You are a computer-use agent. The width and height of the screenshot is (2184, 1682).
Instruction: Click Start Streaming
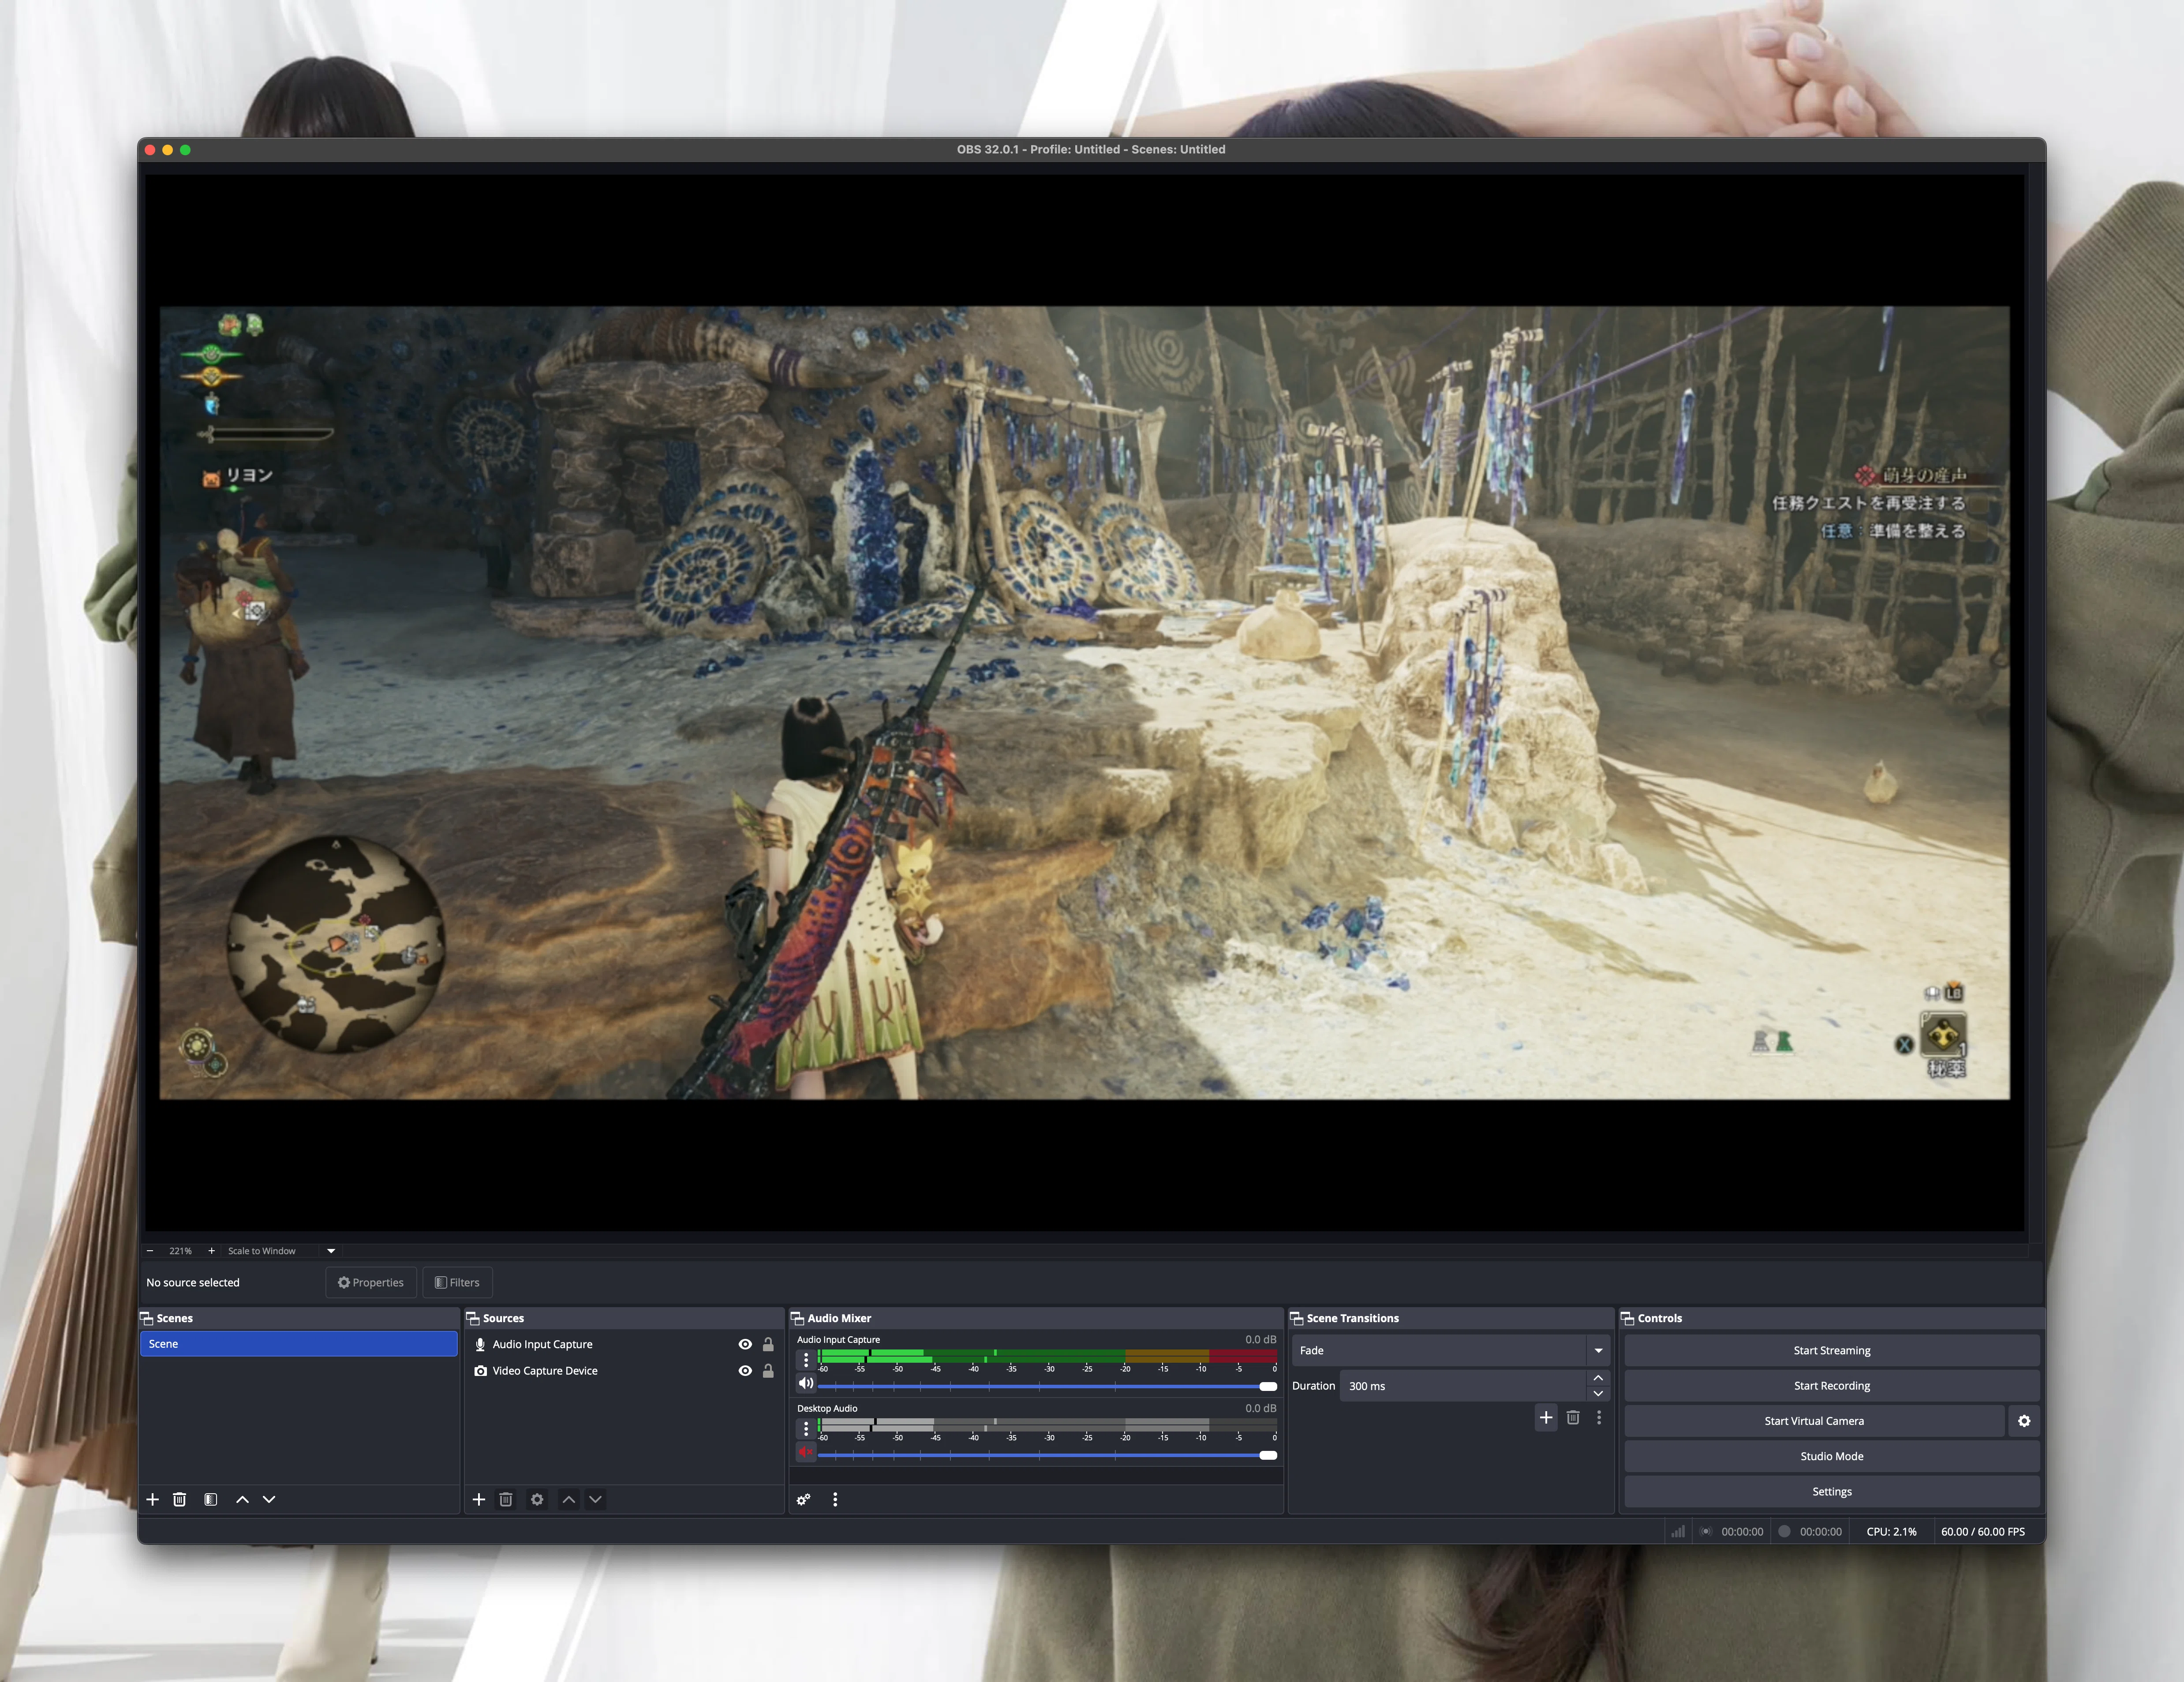coord(1831,1350)
